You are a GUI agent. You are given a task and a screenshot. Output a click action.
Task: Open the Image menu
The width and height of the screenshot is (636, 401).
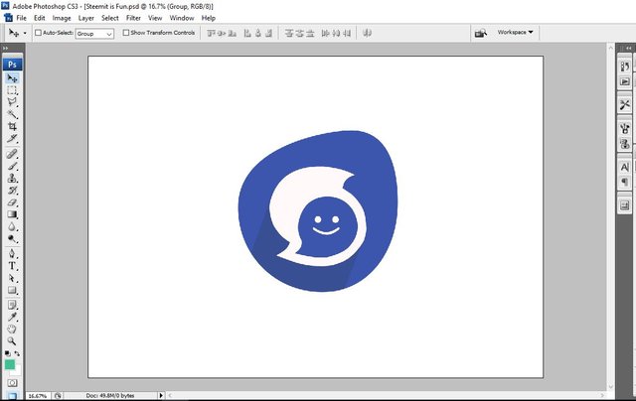tap(62, 18)
